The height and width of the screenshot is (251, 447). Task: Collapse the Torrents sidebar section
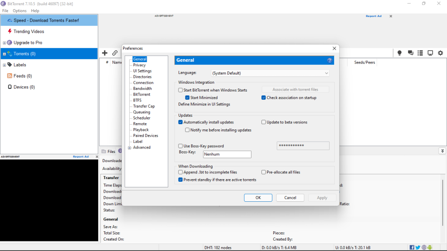(4, 53)
